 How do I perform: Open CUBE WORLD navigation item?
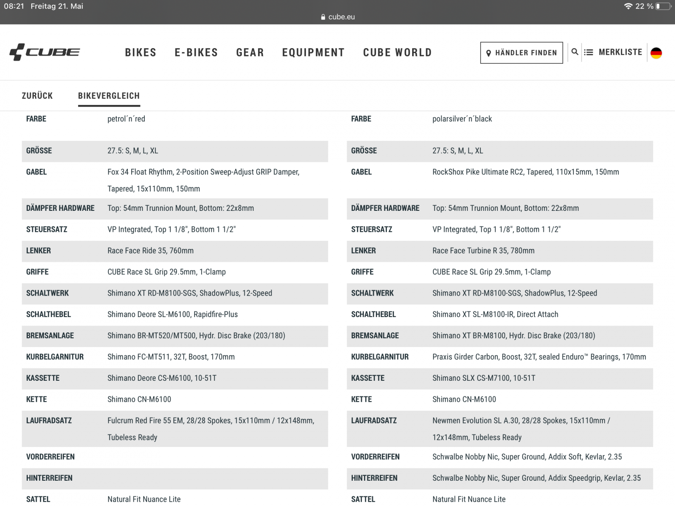tap(397, 53)
